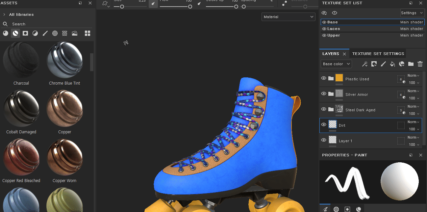Toggle pen pressure for Flow

pyautogui.click(x=199, y=4)
